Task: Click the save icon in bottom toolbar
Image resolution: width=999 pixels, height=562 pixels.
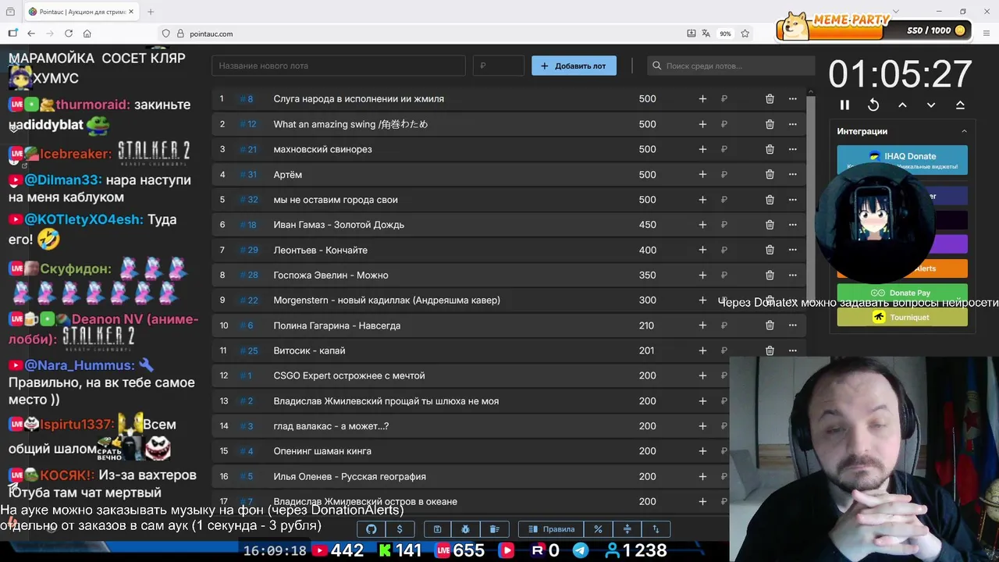Action: click(438, 529)
